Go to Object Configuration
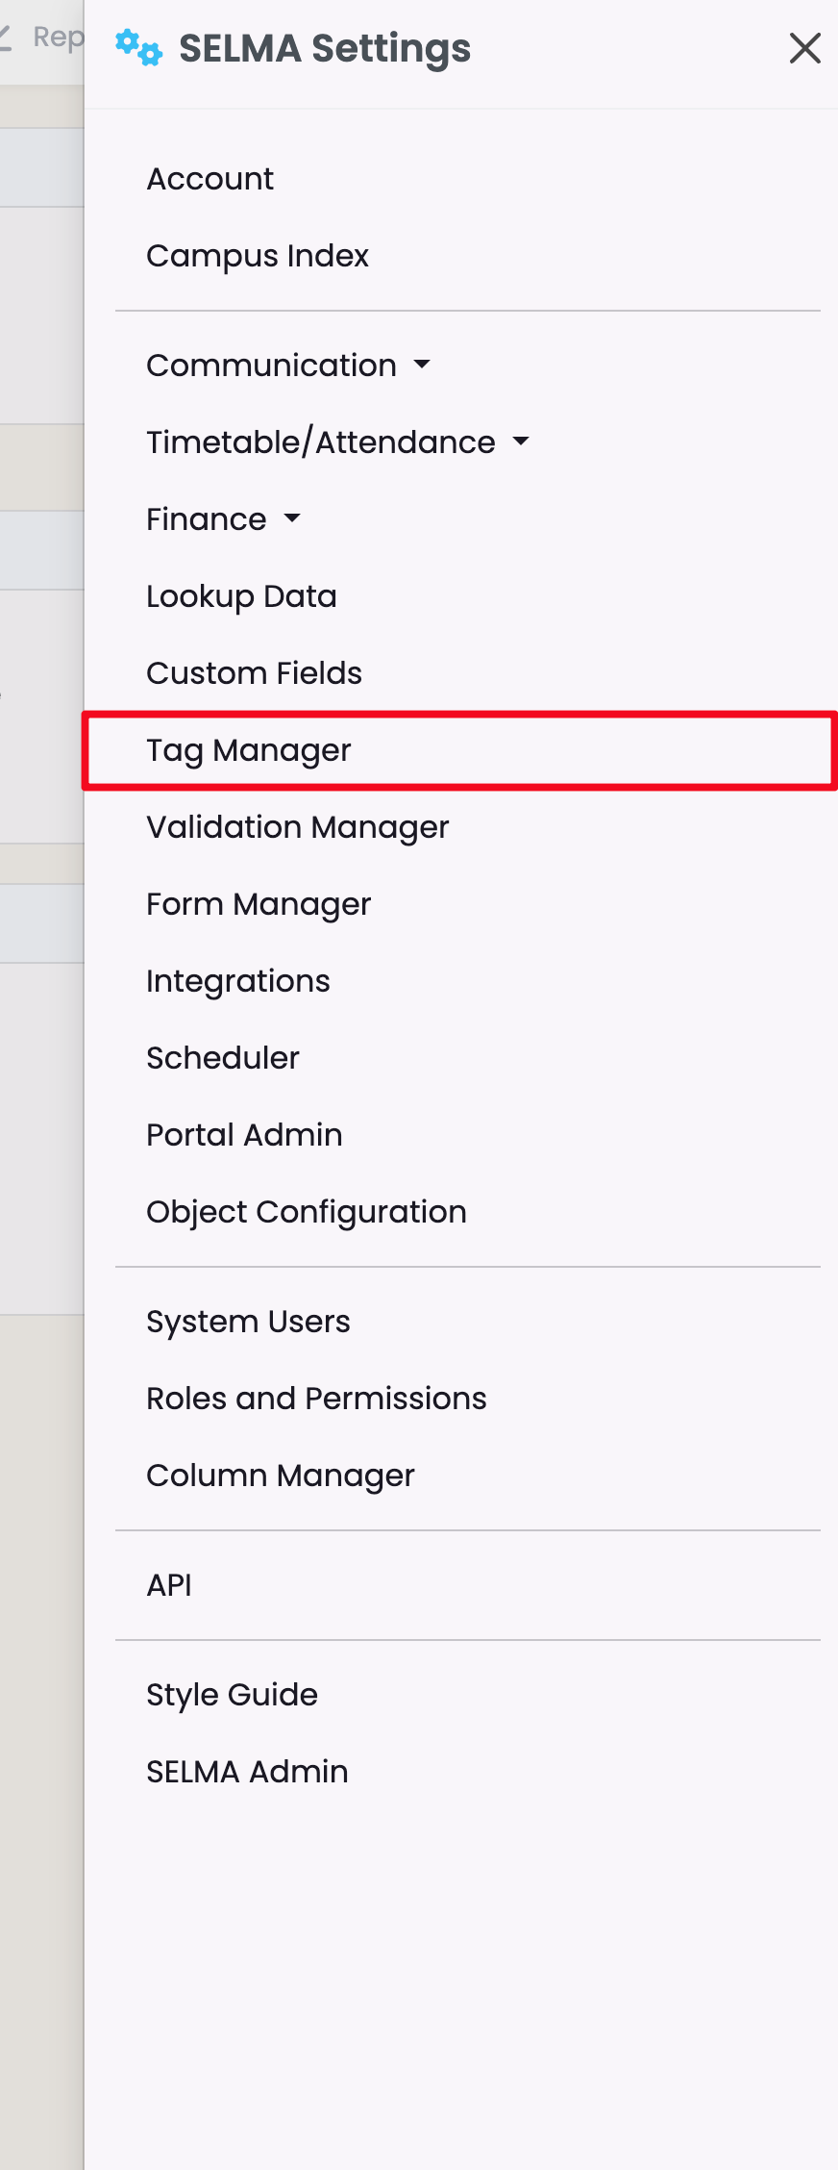Viewport: 838px width, 2170px height. click(x=306, y=1212)
